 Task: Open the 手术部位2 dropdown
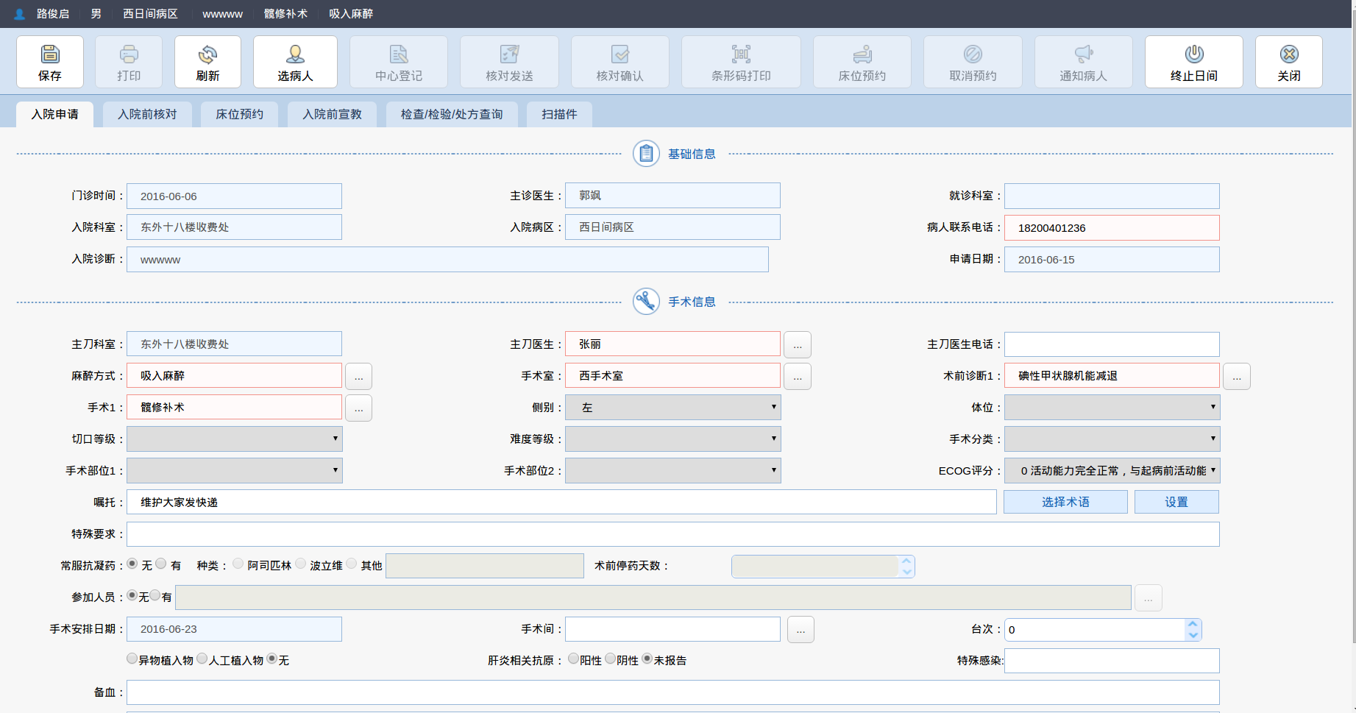(x=673, y=471)
